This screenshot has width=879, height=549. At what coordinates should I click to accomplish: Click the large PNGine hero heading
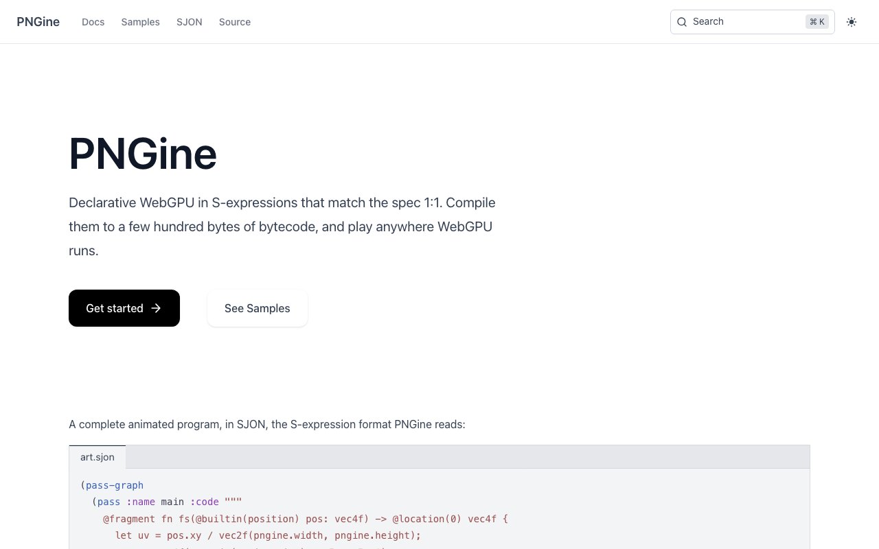coord(143,154)
